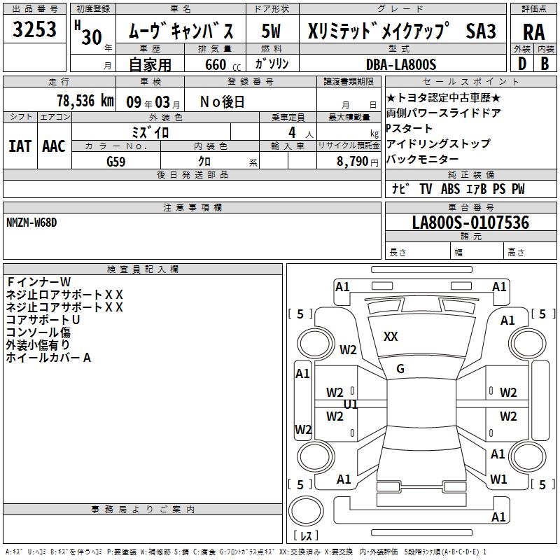
Task: Click the shift type IAT
Action: (x=20, y=146)
